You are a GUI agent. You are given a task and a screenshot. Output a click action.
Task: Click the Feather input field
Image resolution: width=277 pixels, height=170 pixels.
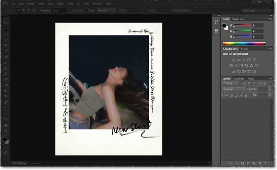coord(59,10)
